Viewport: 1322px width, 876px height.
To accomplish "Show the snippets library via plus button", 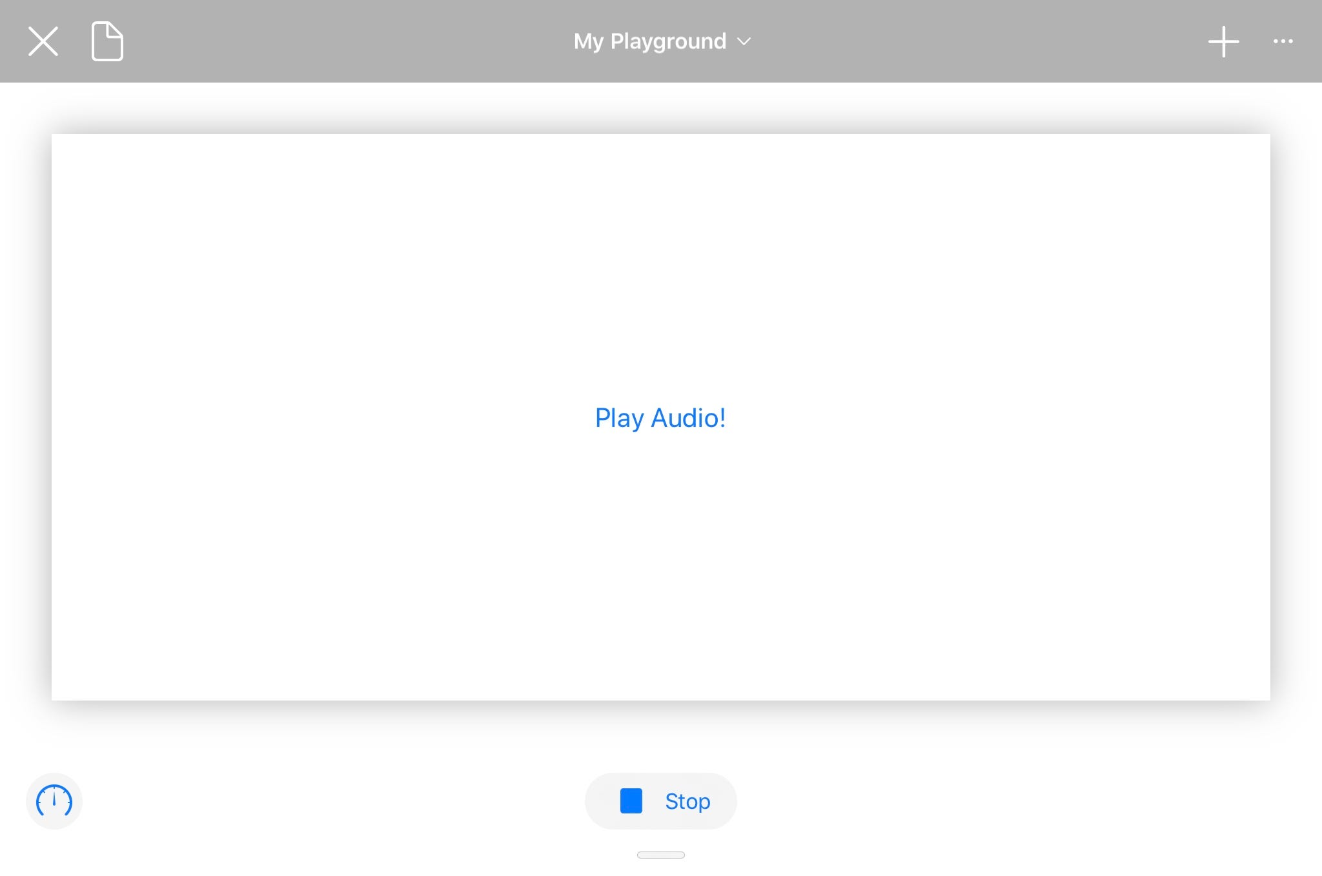I will 1223,42.
